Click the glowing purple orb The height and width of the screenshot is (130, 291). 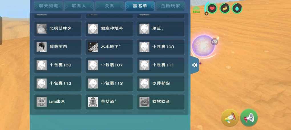[x=203, y=46]
